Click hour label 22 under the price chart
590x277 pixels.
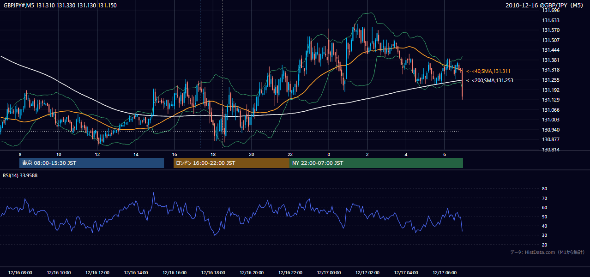click(x=290, y=154)
